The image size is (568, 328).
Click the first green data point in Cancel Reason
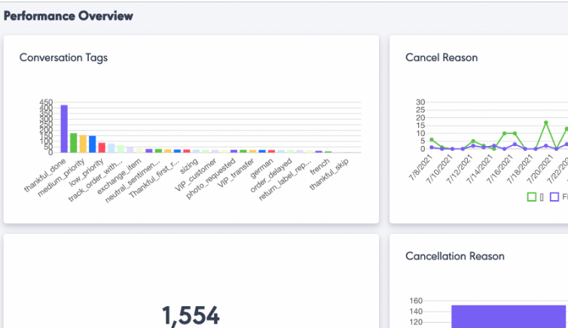432,139
